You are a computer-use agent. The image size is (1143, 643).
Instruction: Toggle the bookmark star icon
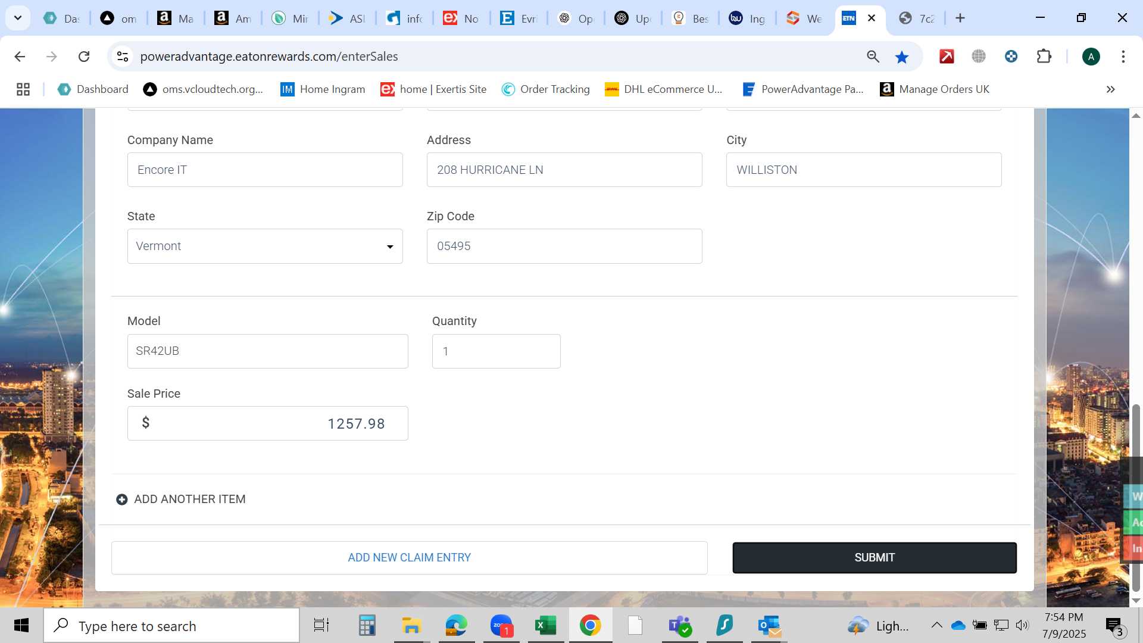tap(902, 57)
